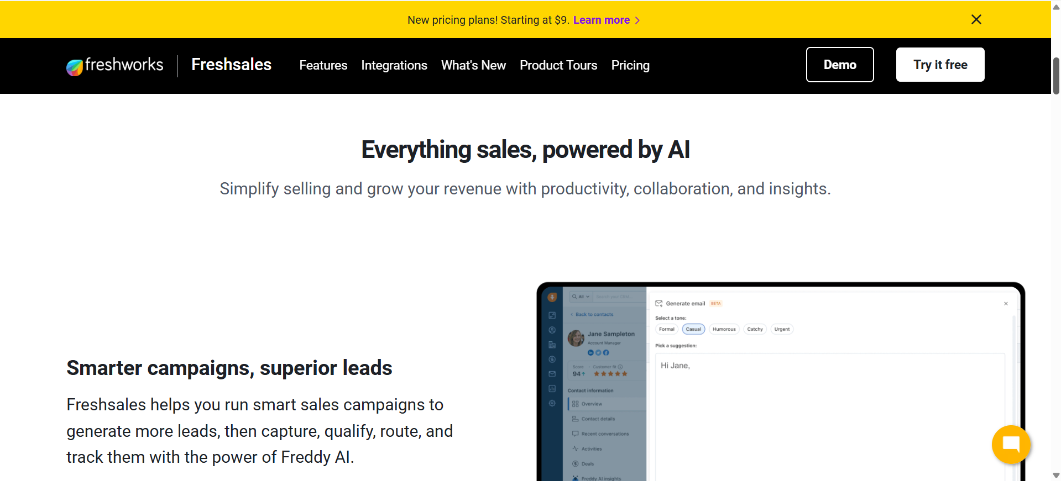
Task: Select the Urgent tone option
Action: 782,329
